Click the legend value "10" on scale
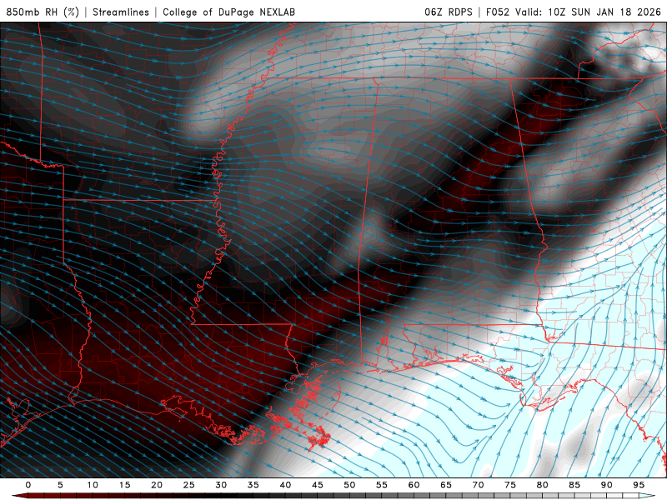 click(93, 485)
